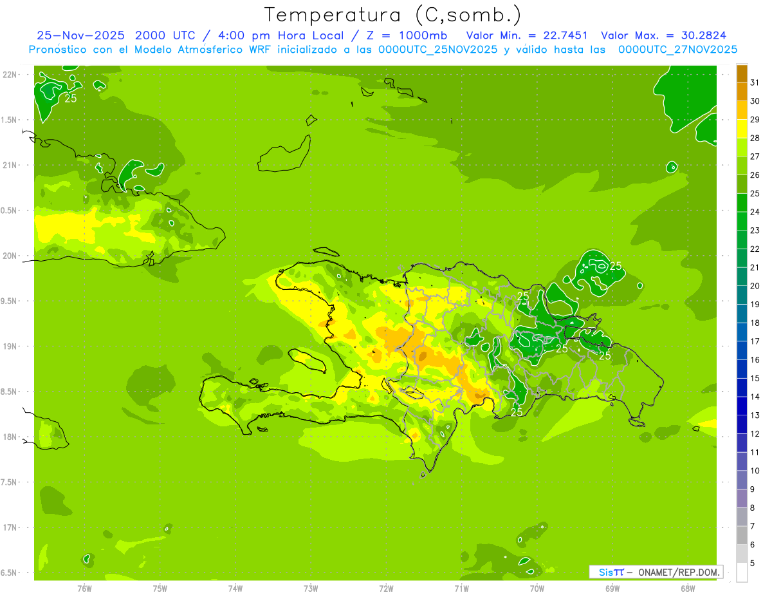Click the color scale value 26
772x597 pixels.
pos(755,175)
